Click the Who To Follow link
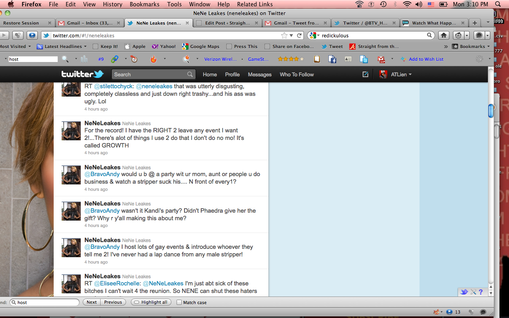The image size is (509, 318). tap(297, 74)
